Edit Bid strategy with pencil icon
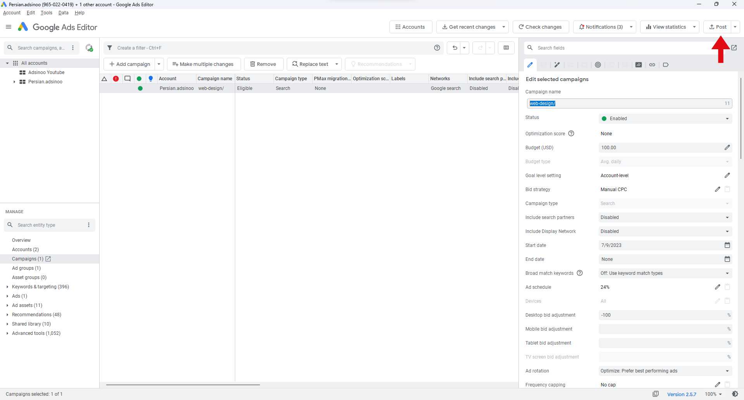 coord(718,189)
